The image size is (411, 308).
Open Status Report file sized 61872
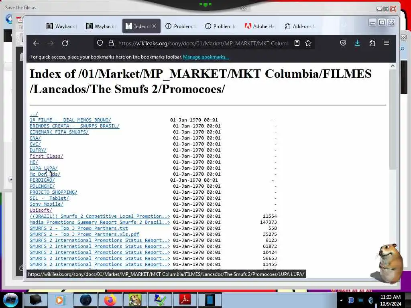(x=100, y=247)
